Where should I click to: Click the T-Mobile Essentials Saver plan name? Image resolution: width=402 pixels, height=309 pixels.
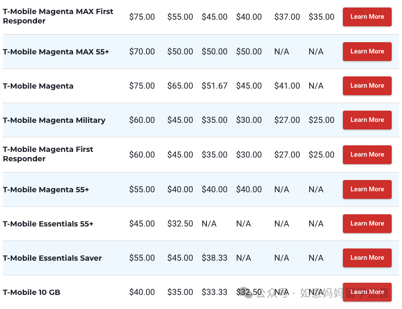click(x=52, y=258)
